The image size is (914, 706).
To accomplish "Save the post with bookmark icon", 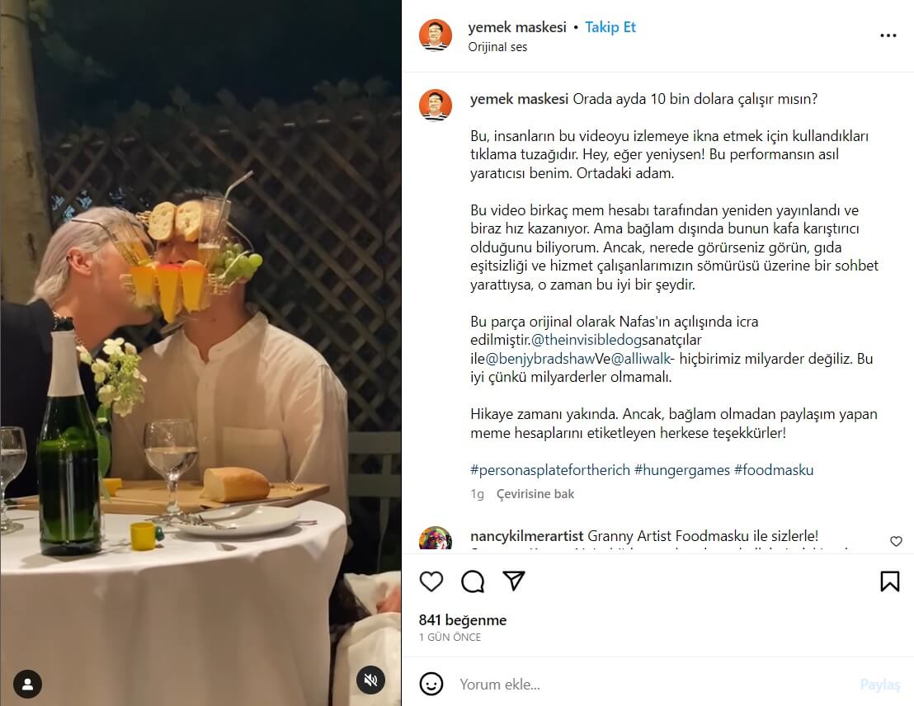I will 889,581.
